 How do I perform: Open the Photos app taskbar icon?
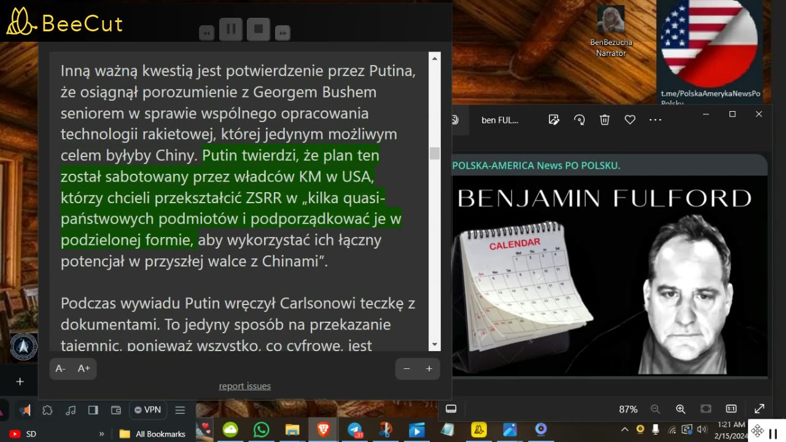(x=510, y=430)
